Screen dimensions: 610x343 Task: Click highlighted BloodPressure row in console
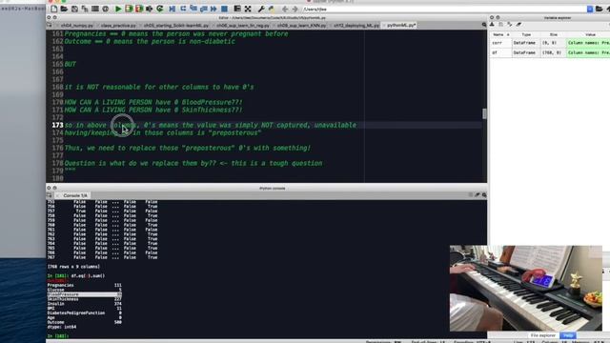point(85,294)
